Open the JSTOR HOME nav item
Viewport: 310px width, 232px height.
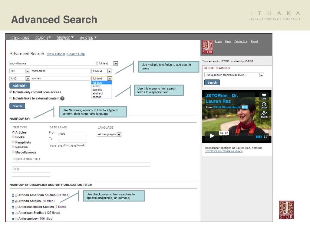[20, 38]
